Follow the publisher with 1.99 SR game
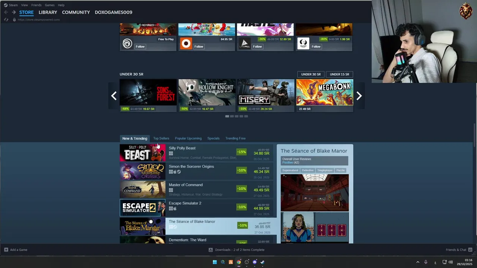477x268 pixels. 316,47
